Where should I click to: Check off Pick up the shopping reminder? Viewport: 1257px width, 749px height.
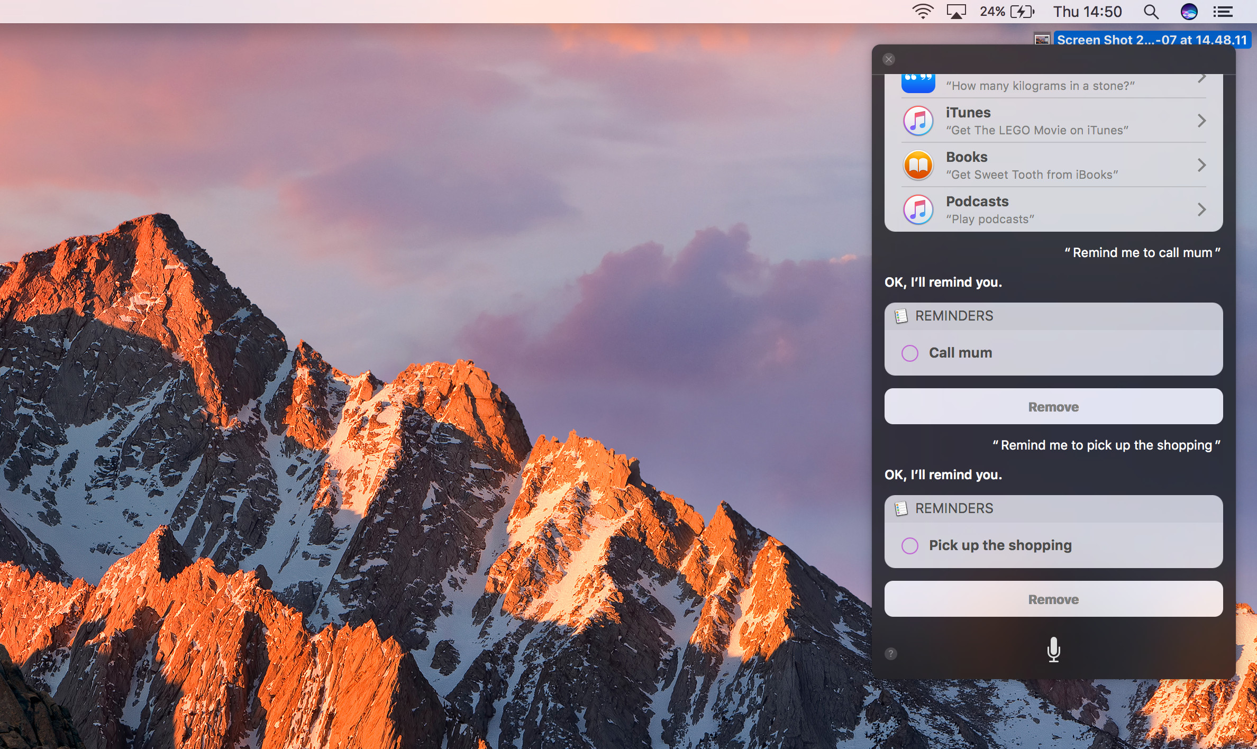coord(910,546)
